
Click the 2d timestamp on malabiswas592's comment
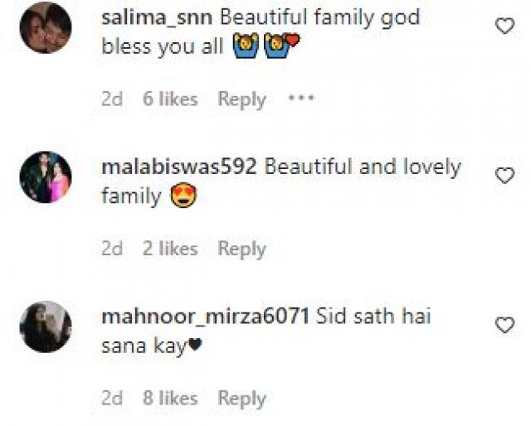pos(112,249)
